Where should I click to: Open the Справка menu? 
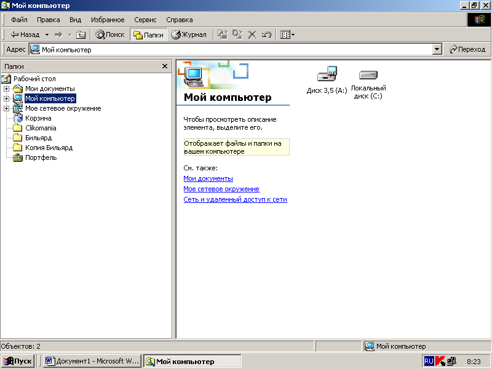click(180, 20)
